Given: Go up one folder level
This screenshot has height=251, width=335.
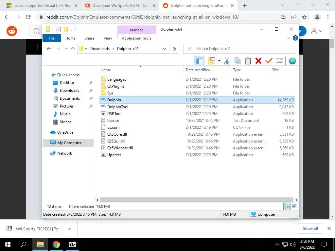Looking at the screenshot, I should point(73,49).
